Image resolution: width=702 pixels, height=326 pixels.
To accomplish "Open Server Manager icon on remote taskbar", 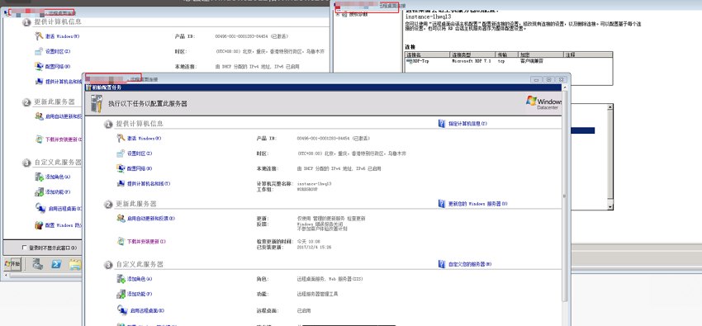I will (38, 265).
